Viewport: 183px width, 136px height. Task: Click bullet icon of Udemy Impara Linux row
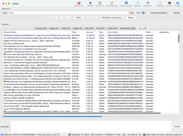(x=4, y=87)
